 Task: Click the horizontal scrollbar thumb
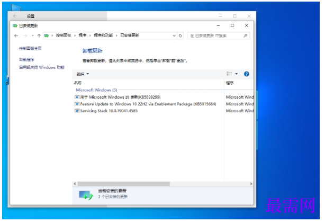click(x=123, y=184)
